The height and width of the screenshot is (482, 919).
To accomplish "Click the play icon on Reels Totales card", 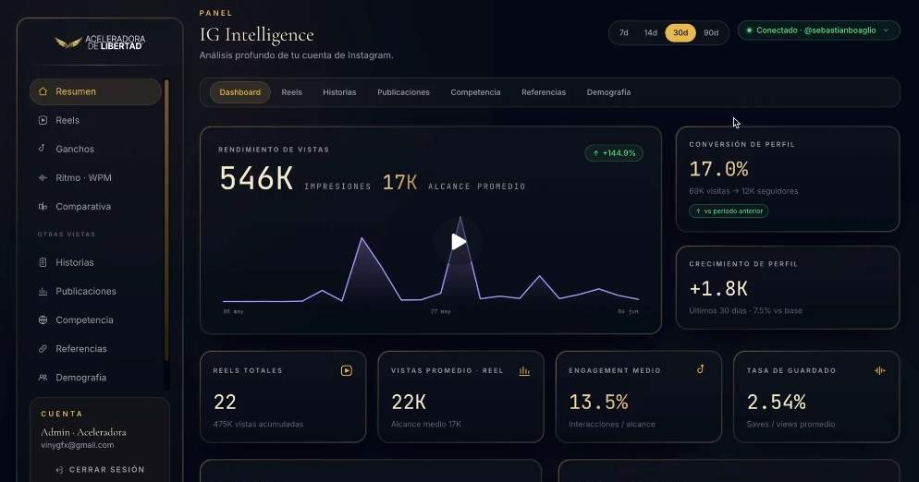I will pos(347,370).
